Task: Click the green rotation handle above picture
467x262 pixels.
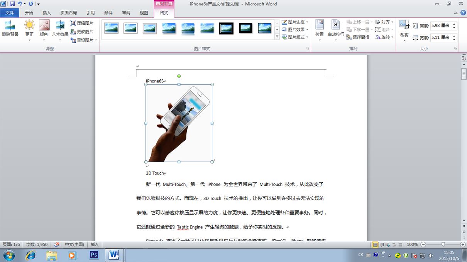Action: [x=179, y=76]
